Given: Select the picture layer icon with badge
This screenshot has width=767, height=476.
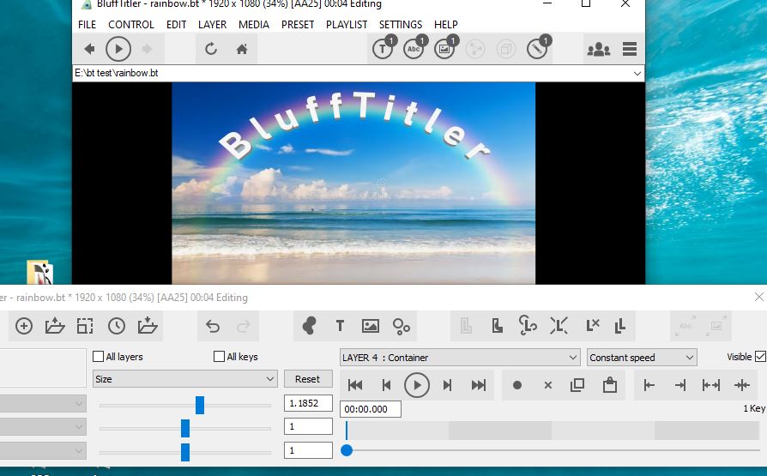Looking at the screenshot, I should [x=444, y=49].
